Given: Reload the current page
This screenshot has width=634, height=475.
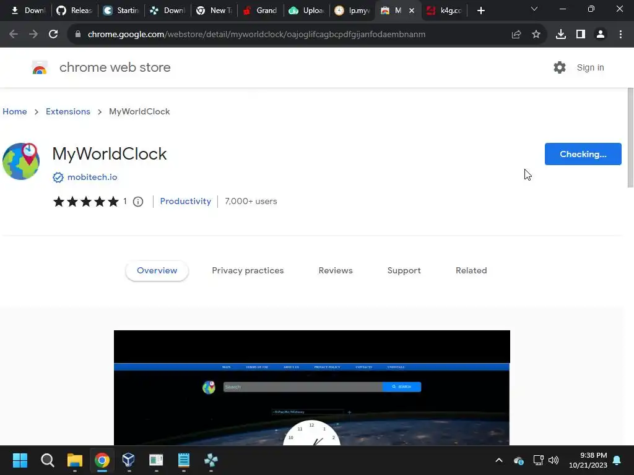Looking at the screenshot, I should tap(53, 35).
